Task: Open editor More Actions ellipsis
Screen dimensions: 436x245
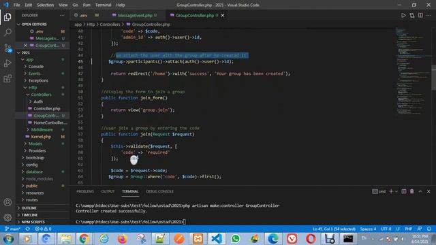Action: point(429,16)
